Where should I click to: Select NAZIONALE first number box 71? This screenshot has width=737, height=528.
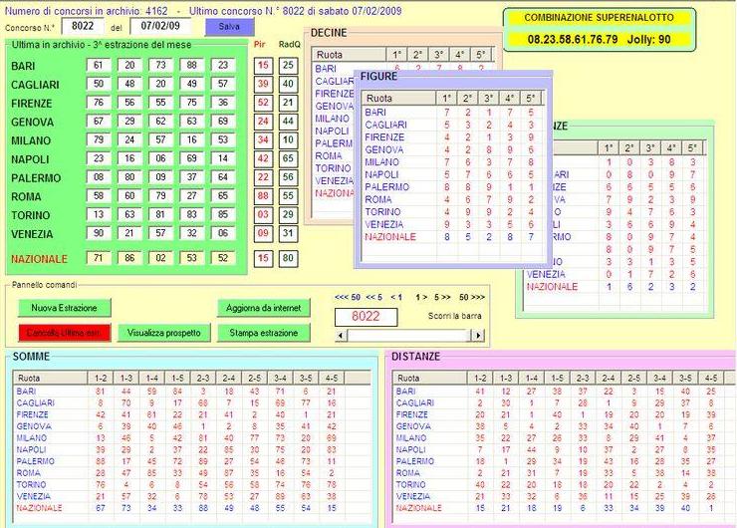(99, 258)
